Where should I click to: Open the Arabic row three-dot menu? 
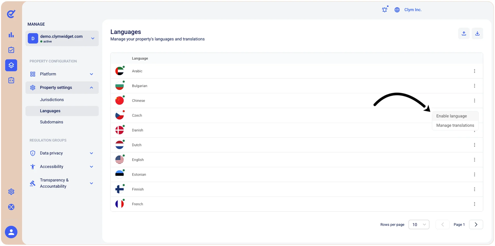tap(474, 71)
